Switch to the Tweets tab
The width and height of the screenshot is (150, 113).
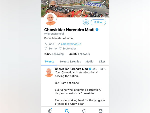[x=49, y=62]
